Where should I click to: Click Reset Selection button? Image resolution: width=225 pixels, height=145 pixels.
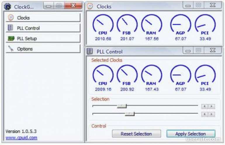coord(136,134)
